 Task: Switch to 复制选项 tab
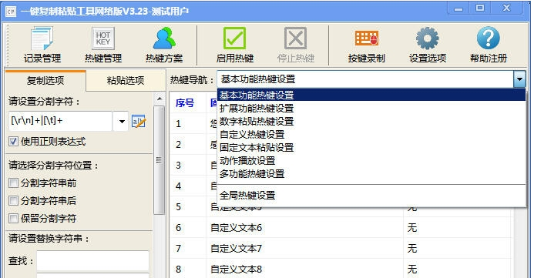[45, 81]
